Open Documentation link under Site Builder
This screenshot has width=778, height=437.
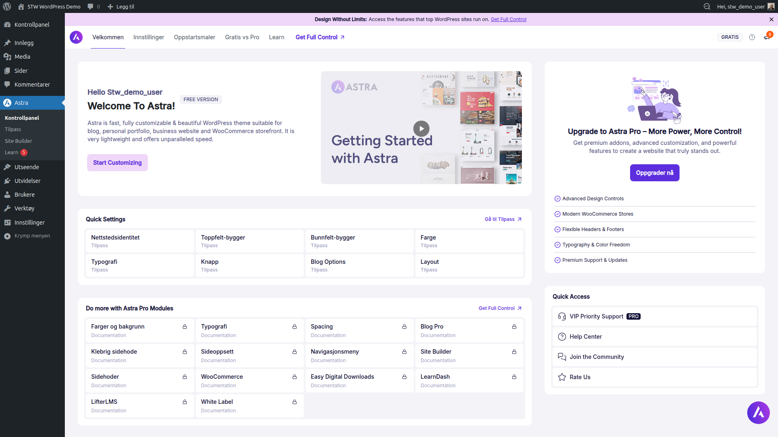(438, 361)
